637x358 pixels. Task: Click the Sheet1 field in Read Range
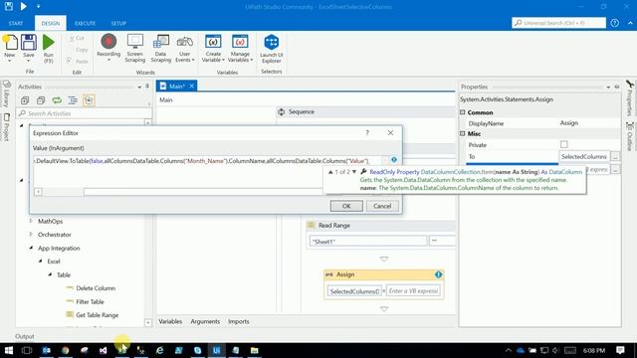pos(368,242)
